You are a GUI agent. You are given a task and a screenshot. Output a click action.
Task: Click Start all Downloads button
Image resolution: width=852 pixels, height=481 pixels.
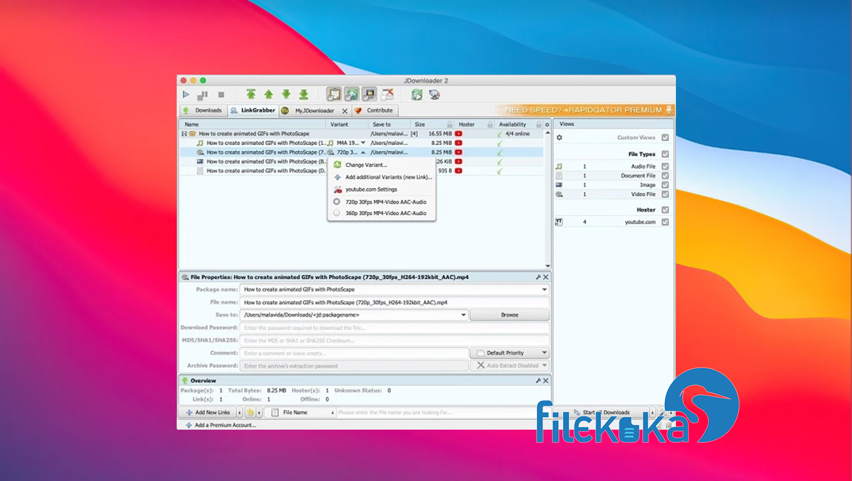pyautogui.click(x=600, y=412)
